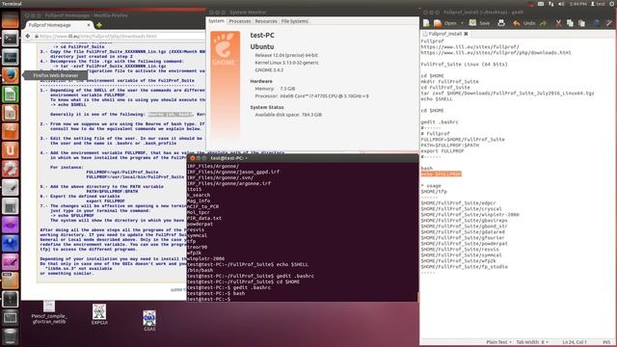The height and width of the screenshot is (347, 617).
Task: Click 'Available disk space' value in System Monitor
Action: pyautogui.click(x=311, y=115)
